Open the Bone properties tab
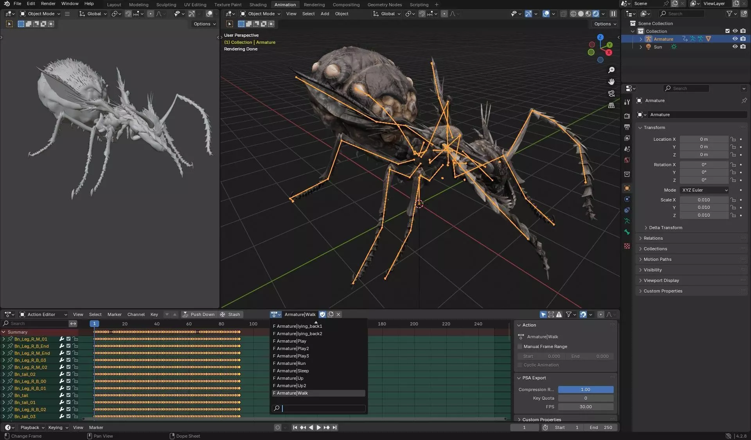Image resolution: width=751 pixels, height=440 pixels. 627,232
